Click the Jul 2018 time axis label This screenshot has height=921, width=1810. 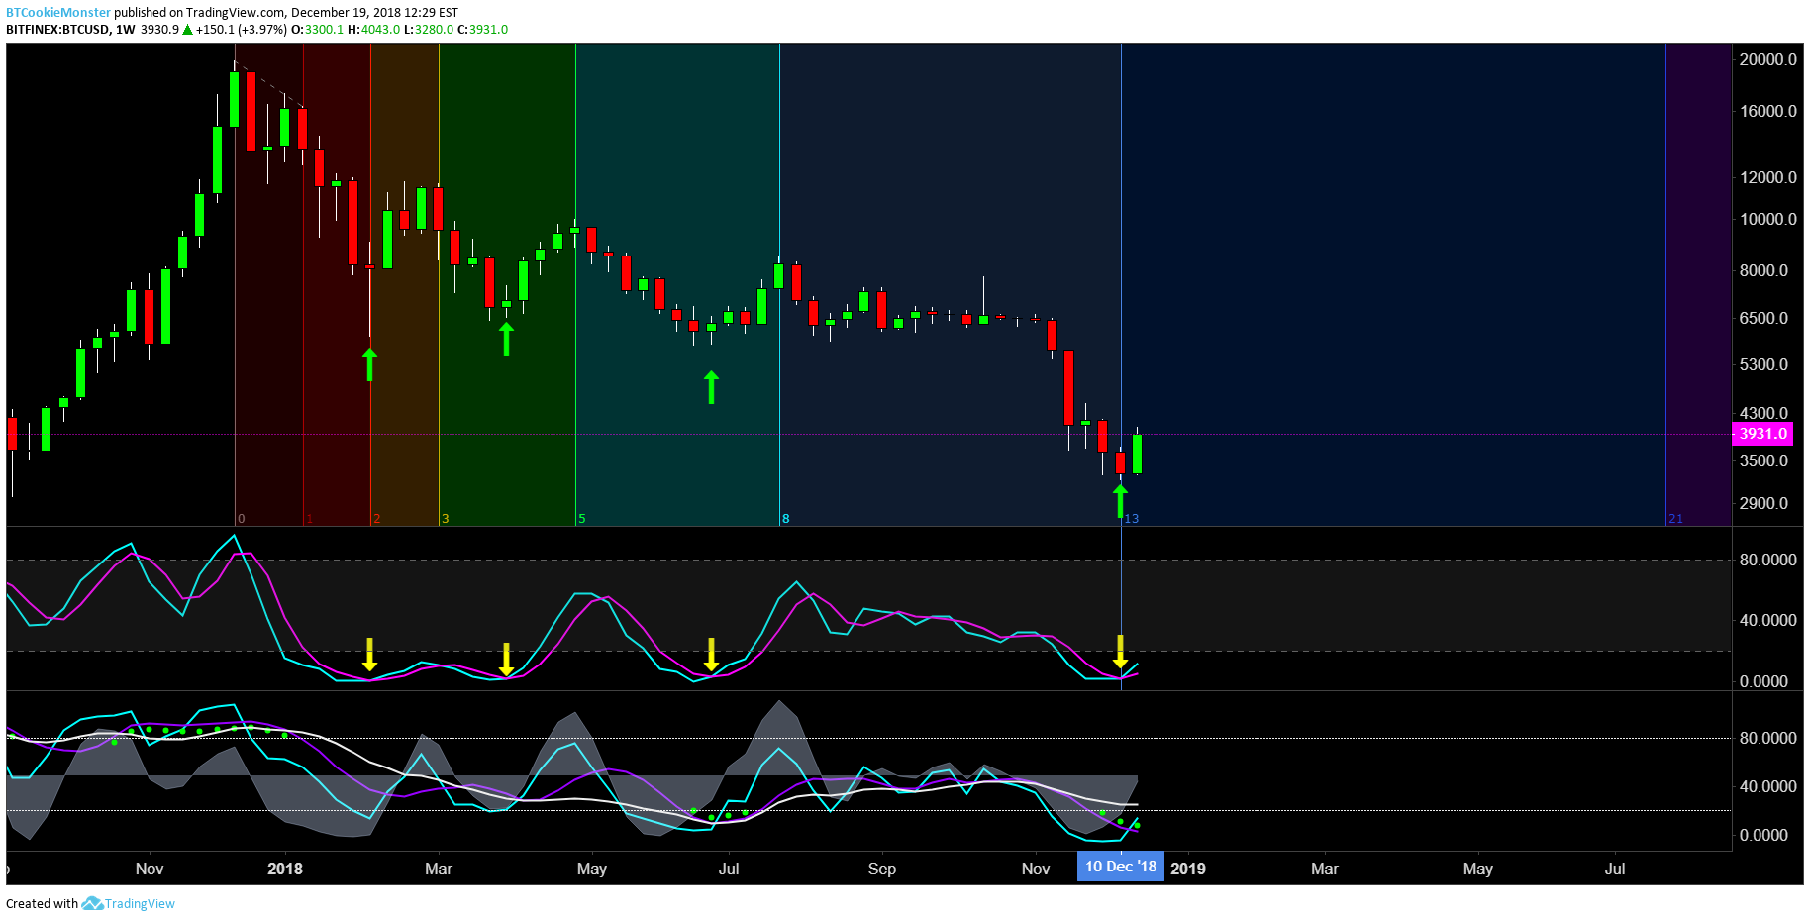click(729, 869)
